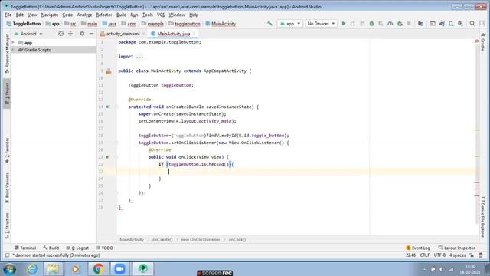490x276 pixels.
Task: Expand the app module tree node
Action: pos(13,43)
